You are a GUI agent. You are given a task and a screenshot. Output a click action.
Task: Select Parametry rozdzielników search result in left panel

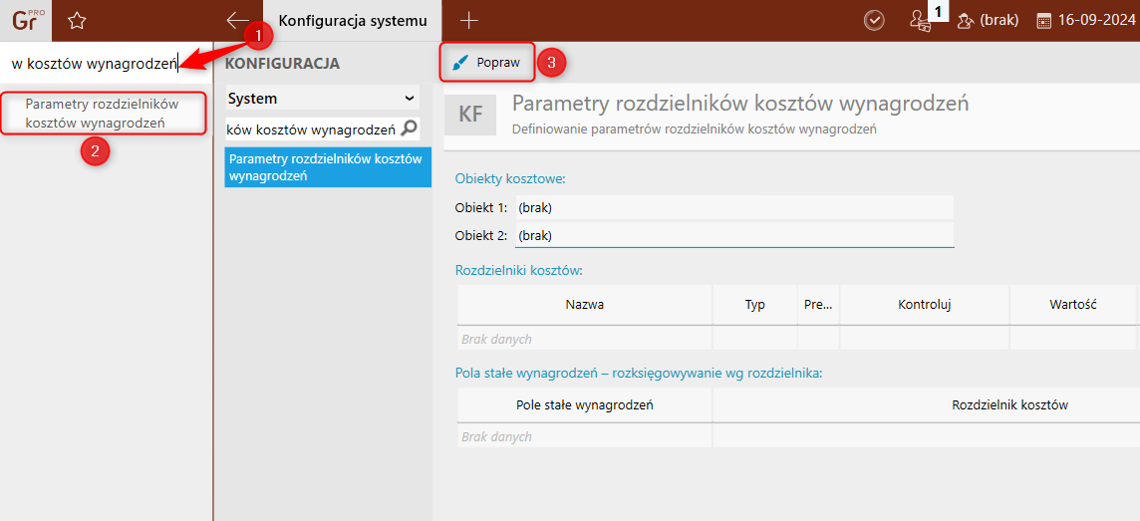point(103,114)
